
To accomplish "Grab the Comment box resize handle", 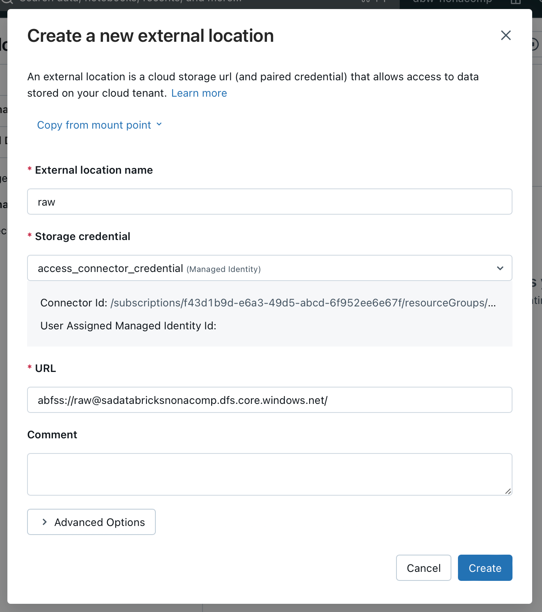I will coord(508,491).
